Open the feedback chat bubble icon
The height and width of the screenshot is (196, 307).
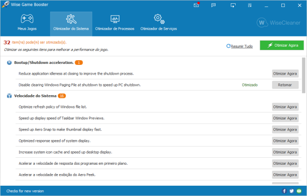click(x=213, y=5)
